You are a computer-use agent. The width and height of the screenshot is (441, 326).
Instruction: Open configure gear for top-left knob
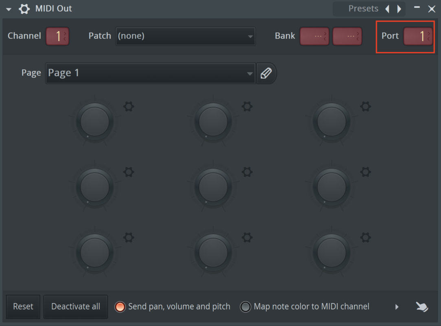click(129, 107)
